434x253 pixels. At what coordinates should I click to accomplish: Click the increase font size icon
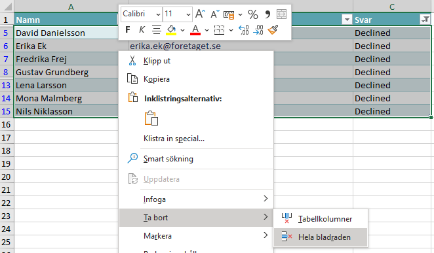pyautogui.click(x=200, y=14)
